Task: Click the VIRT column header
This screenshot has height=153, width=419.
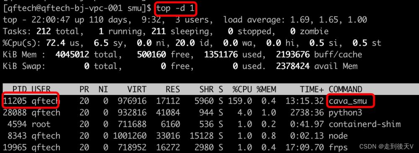Action: [x=137, y=89]
